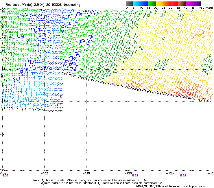Click the green 15–20 knots legend segment
This screenshot has width=214, height=188.
click(x=152, y=3)
